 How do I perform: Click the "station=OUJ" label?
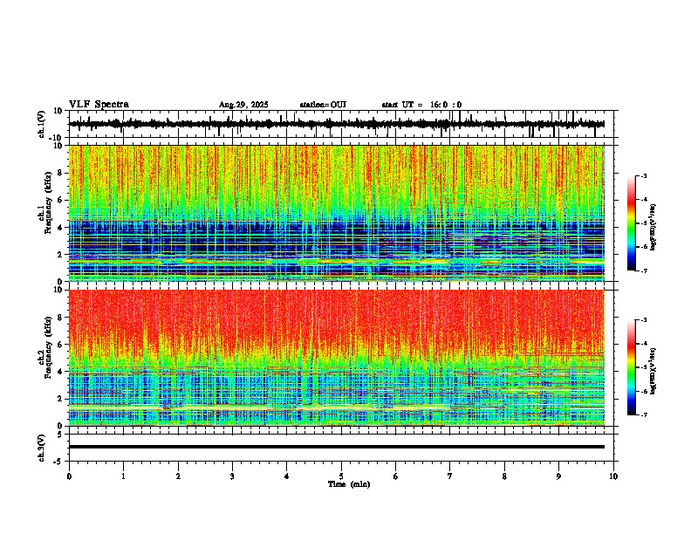pyautogui.click(x=323, y=105)
